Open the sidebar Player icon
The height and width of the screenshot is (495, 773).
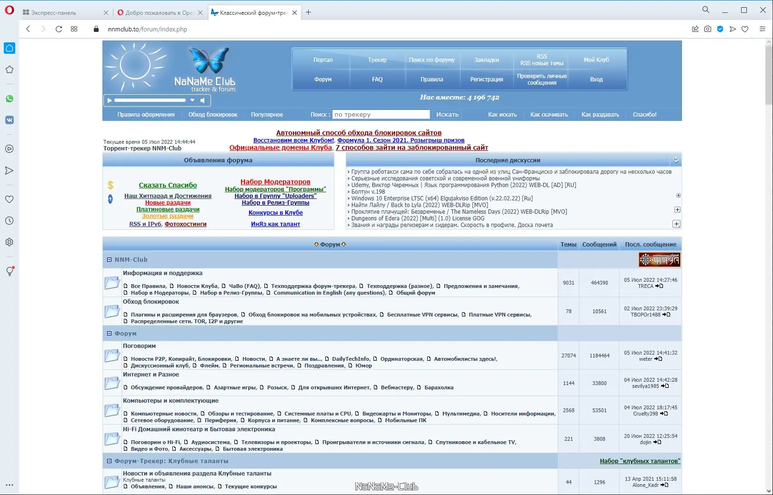[x=9, y=149]
